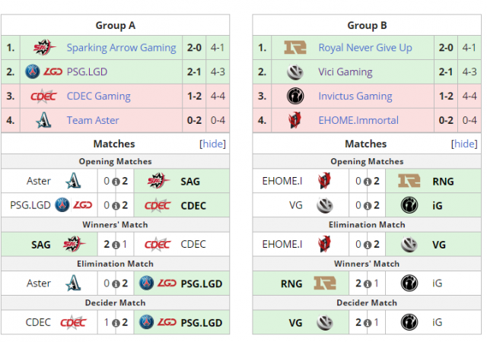The height and width of the screenshot is (342, 487).
Task: Click the Invictus Gaming logo in standings
Action: coord(294,97)
